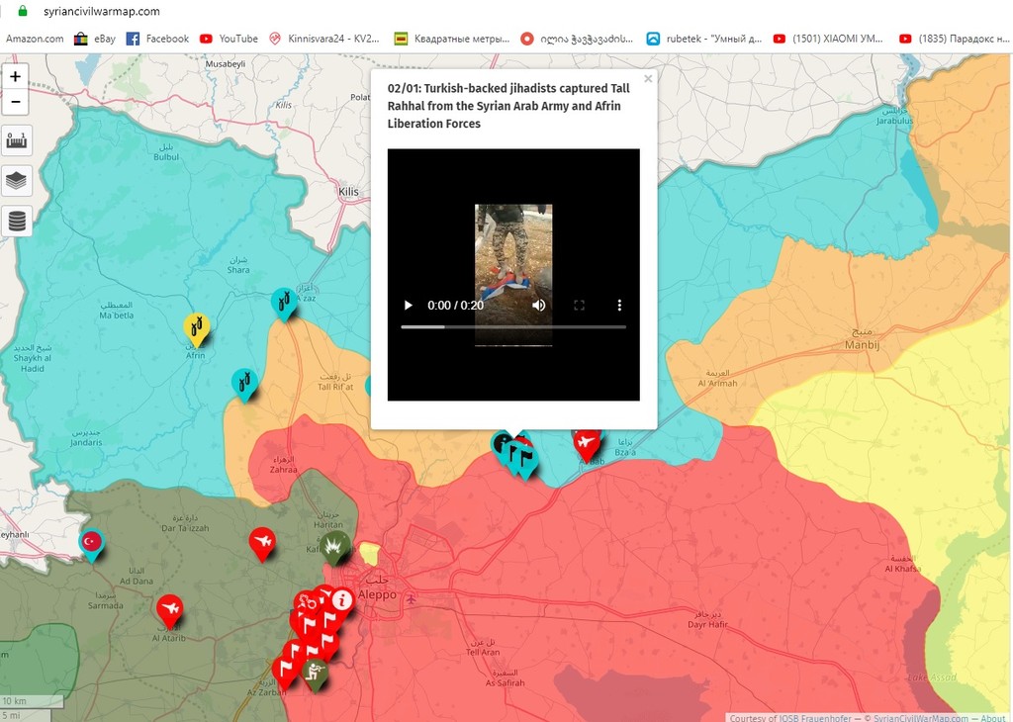Viewport: 1013px width, 722px height.
Task: Play the video in the popup
Action: pos(408,306)
